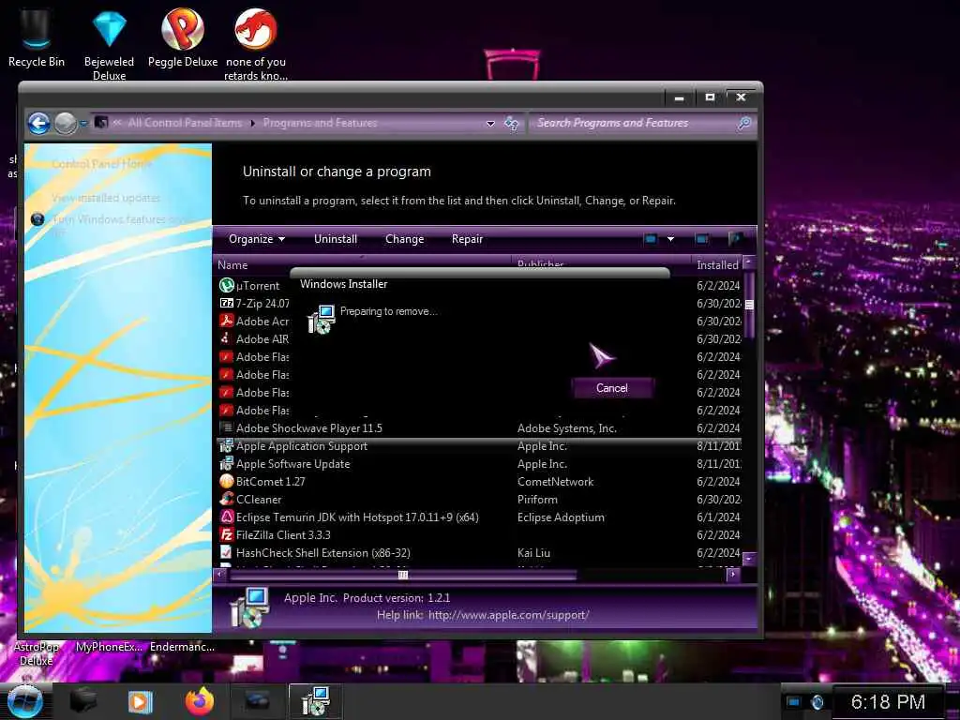Viewport: 960px width, 720px height.
Task: Select the Apple Software Update icon
Action: [x=227, y=463]
